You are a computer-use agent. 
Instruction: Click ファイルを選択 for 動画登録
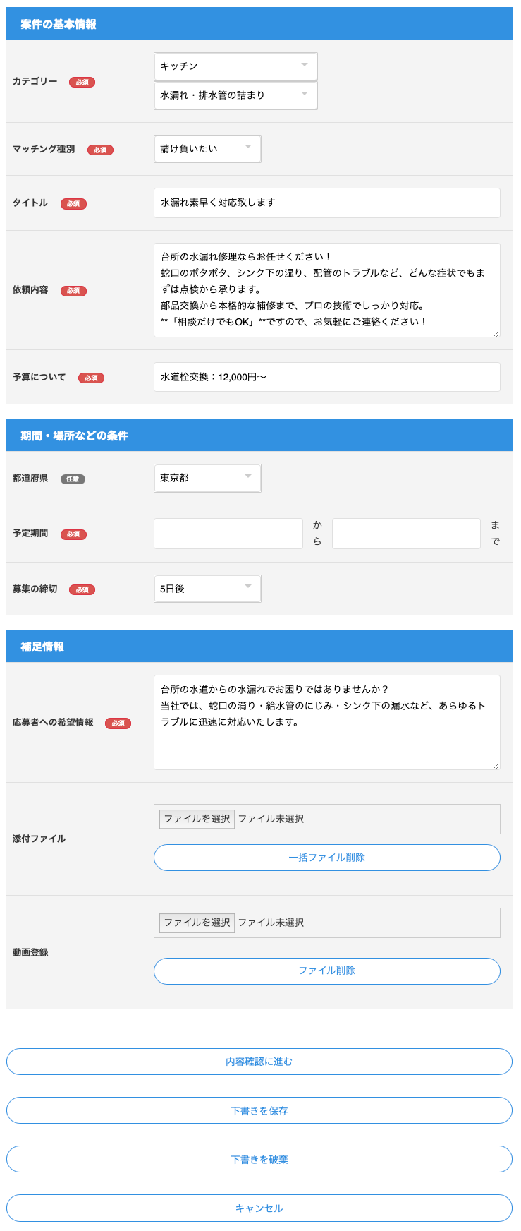pyautogui.click(x=197, y=923)
